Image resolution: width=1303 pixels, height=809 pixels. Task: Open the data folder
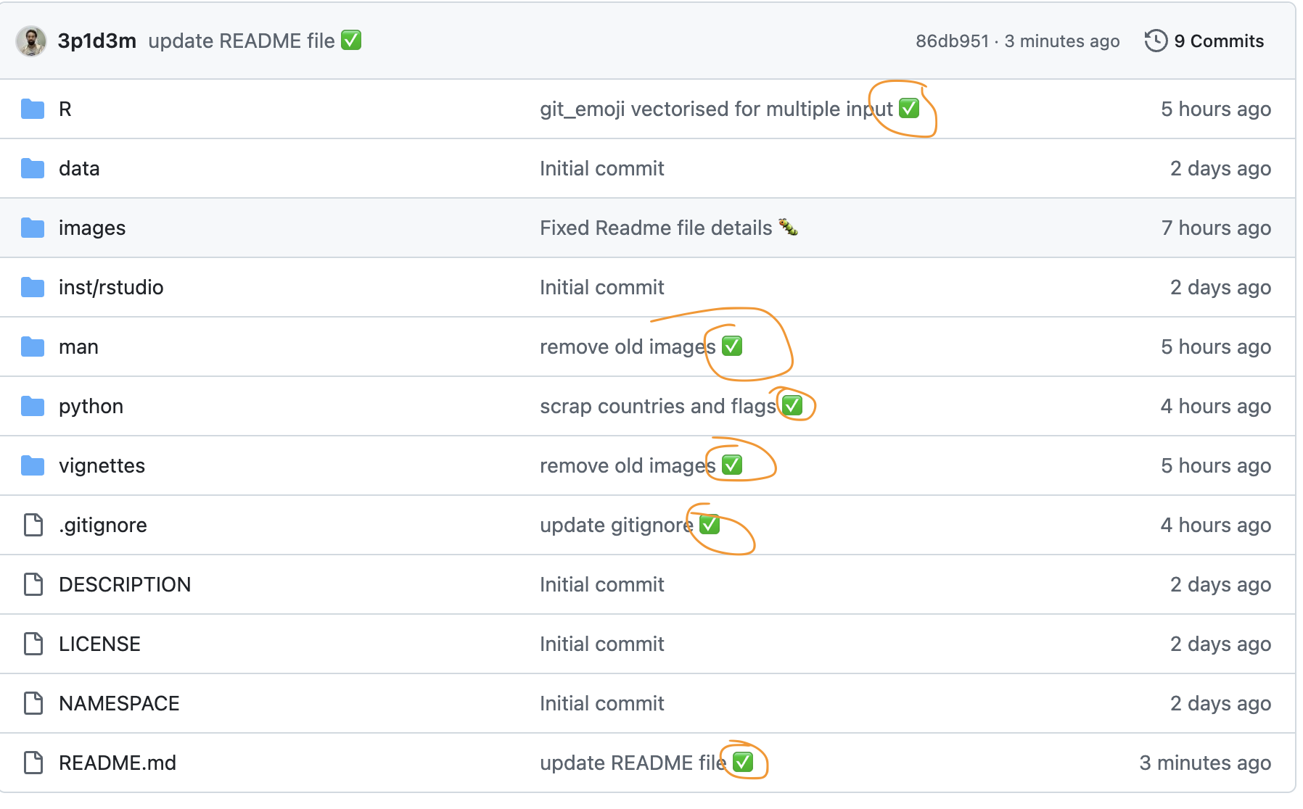(79, 169)
